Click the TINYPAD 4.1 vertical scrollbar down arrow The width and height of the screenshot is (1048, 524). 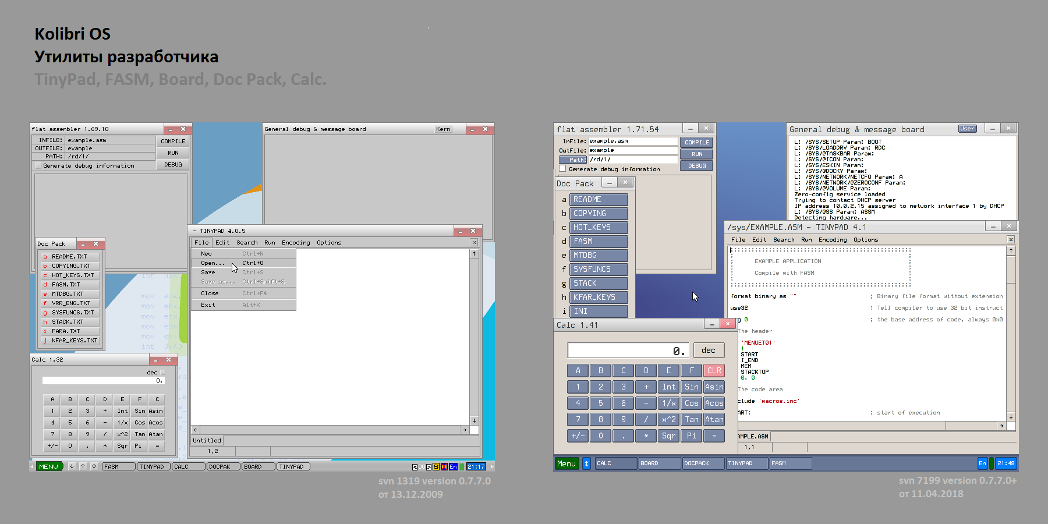point(1011,417)
